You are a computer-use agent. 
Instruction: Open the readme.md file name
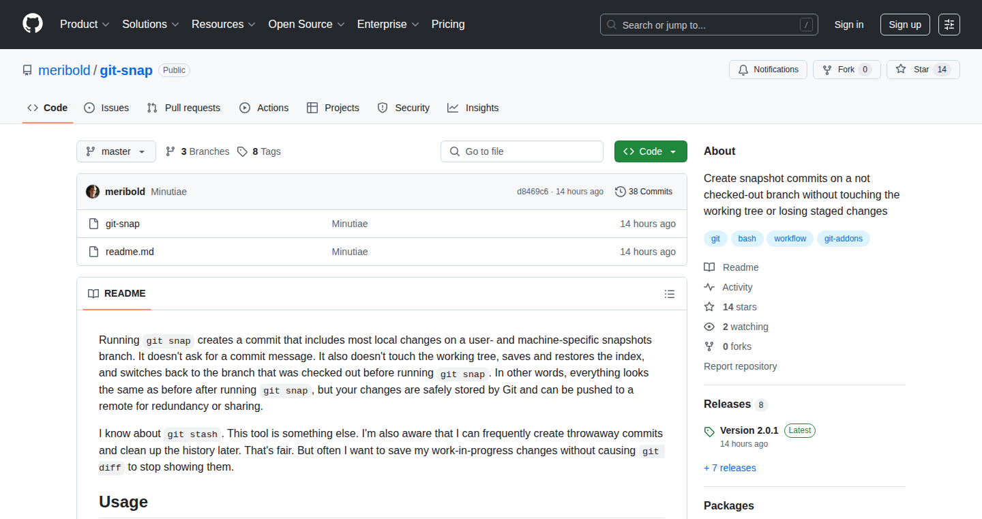[130, 252]
